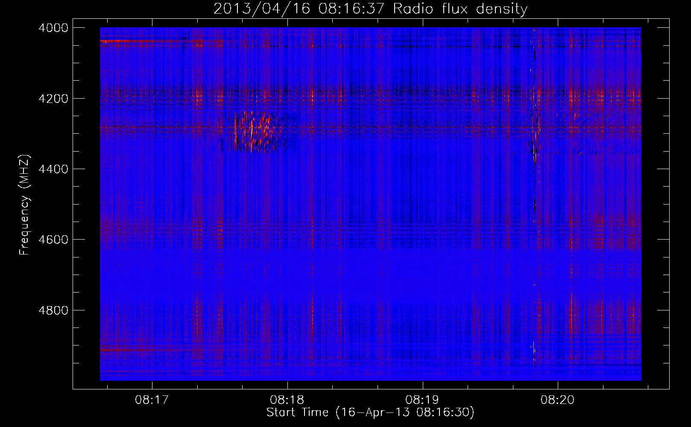
Task: Click the plot title '2013/04/16 08:16:37 Radio flux density'
Action: [370, 9]
